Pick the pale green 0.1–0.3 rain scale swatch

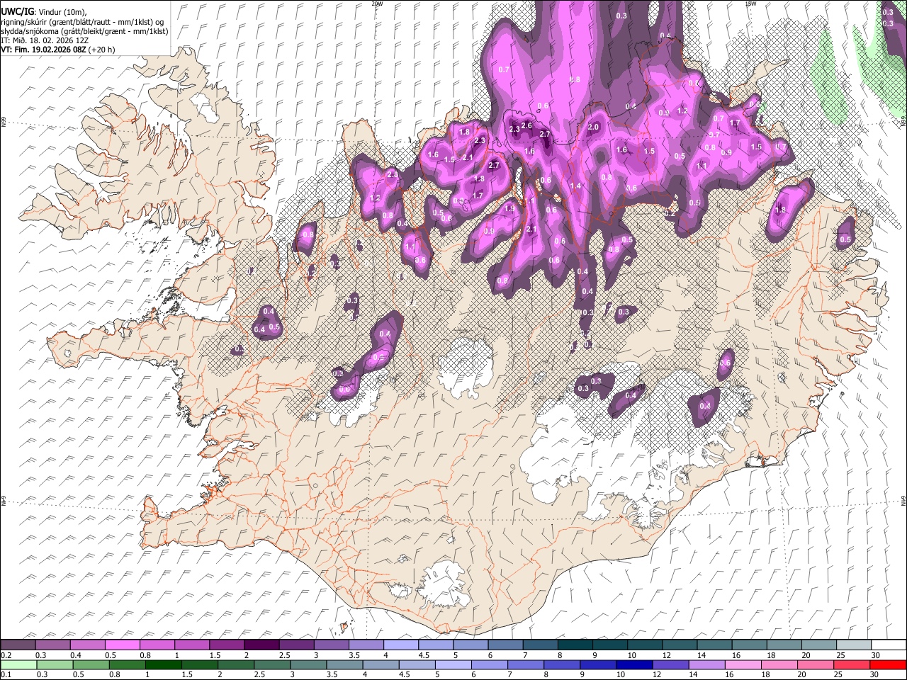coord(18,664)
